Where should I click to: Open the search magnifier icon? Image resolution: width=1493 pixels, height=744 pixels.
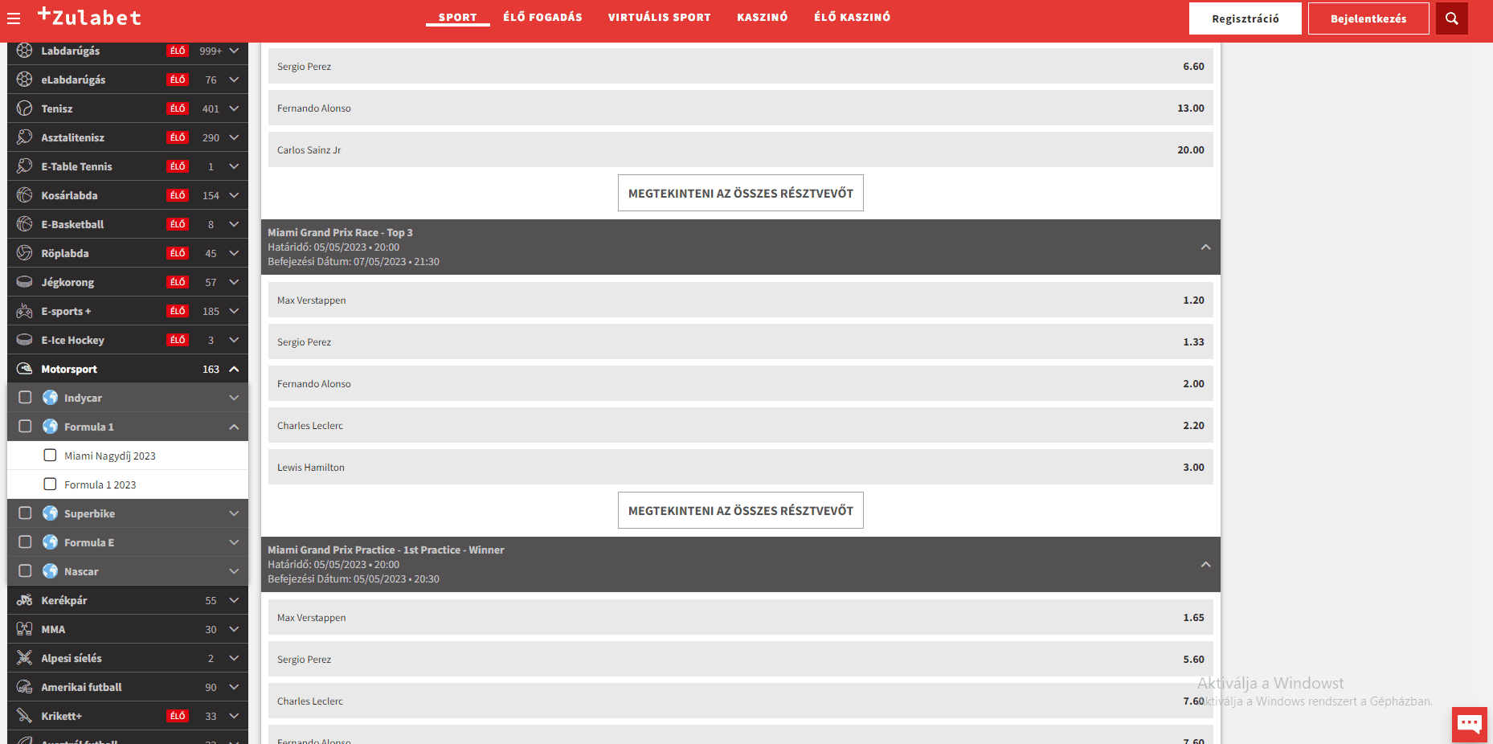coord(1452,18)
